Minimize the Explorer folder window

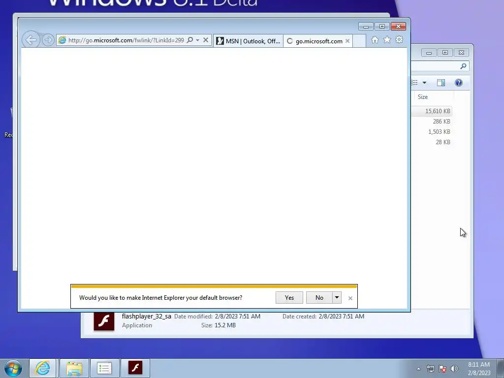pyautogui.click(x=429, y=52)
